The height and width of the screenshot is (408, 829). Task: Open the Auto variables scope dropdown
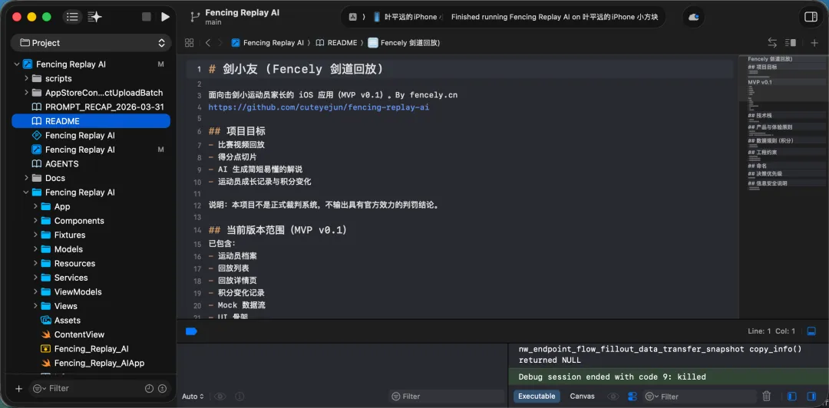pos(193,396)
